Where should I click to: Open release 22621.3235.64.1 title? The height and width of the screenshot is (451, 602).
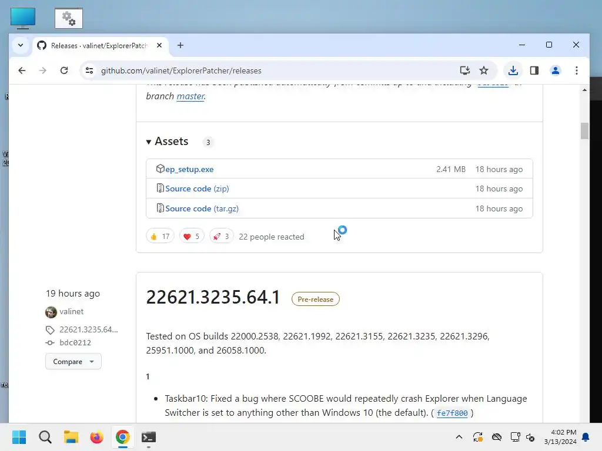coord(213,297)
